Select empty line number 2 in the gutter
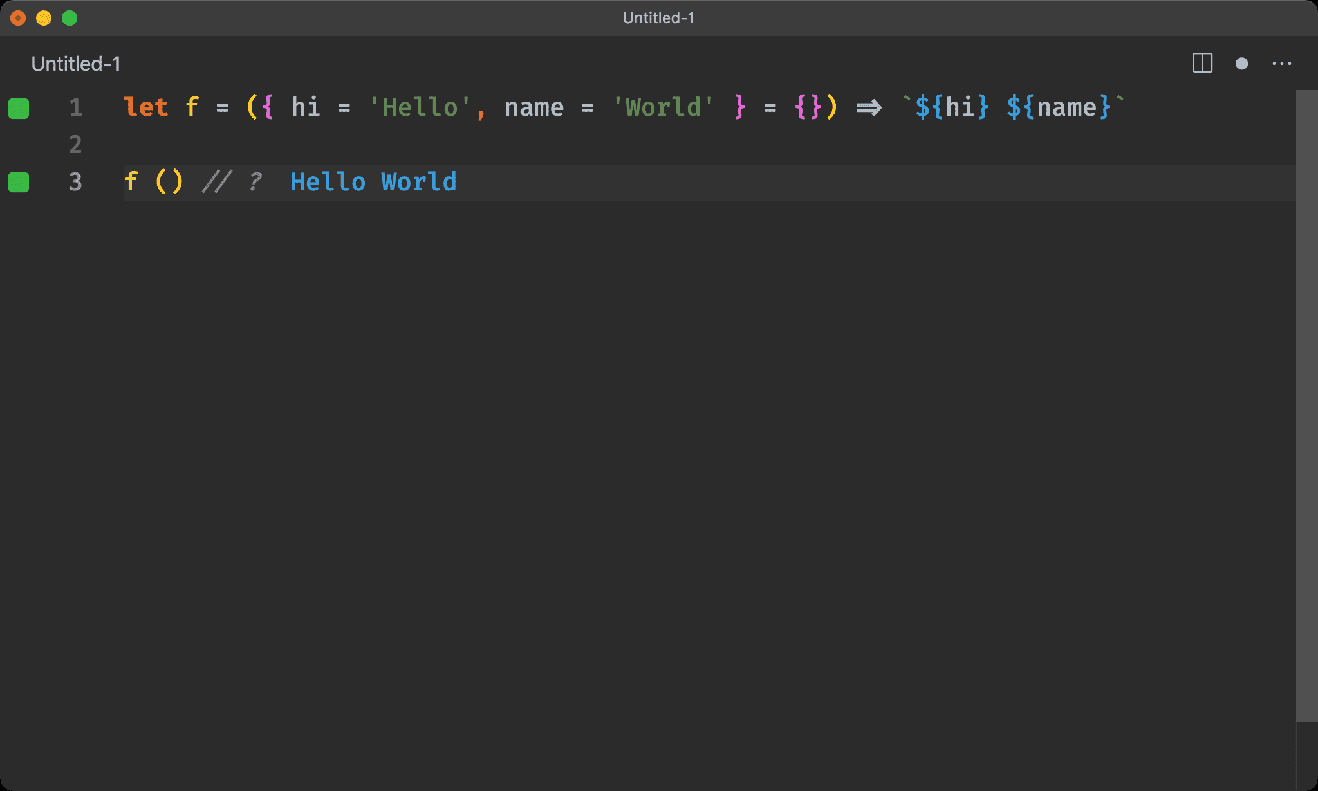Viewport: 1318px width, 791px height. pos(75,145)
